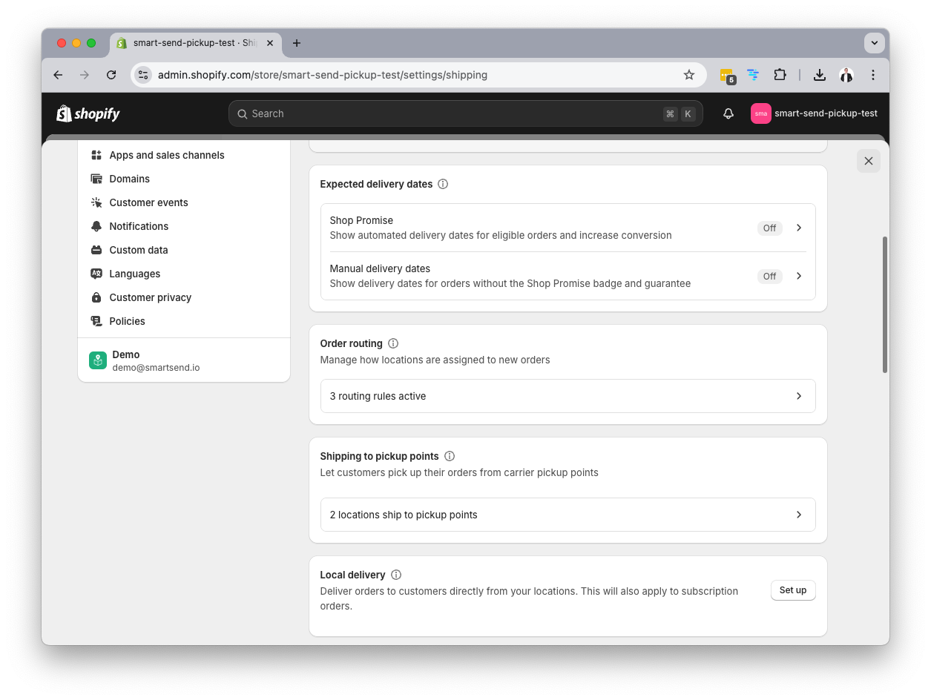
Task: Bookmark this page with the star icon
Action: (x=688, y=75)
